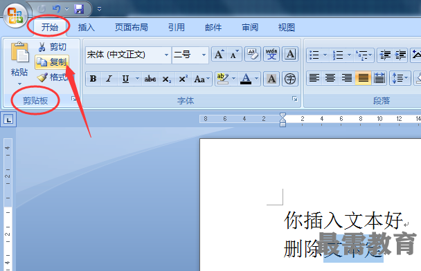Copy selection with 复制
This screenshot has height=271, width=421.
[52, 62]
